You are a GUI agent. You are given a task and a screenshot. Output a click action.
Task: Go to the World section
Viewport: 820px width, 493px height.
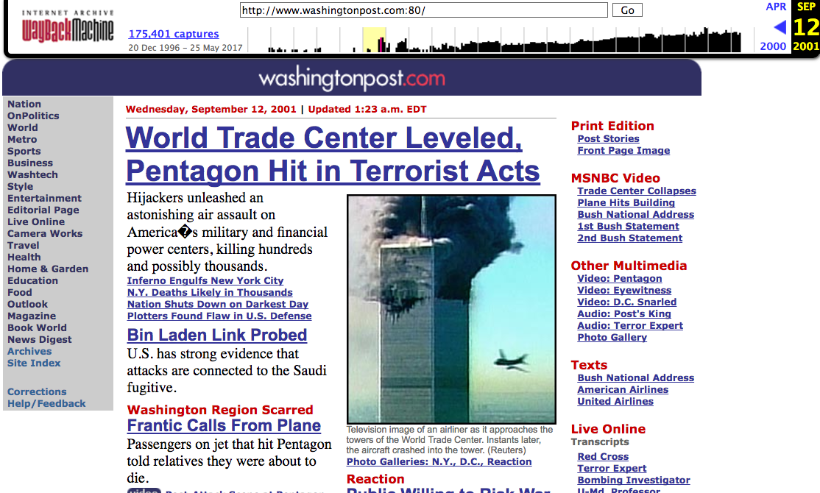23,127
